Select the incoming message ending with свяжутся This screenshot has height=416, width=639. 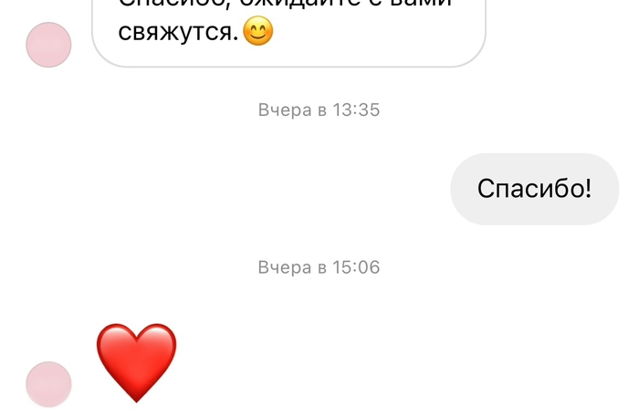(x=288, y=33)
